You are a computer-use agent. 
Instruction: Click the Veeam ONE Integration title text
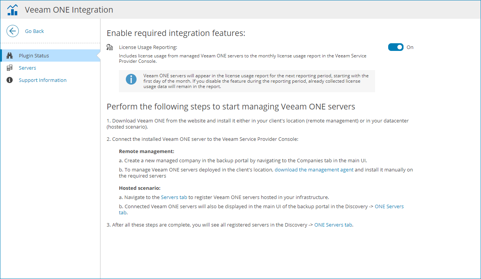(69, 10)
